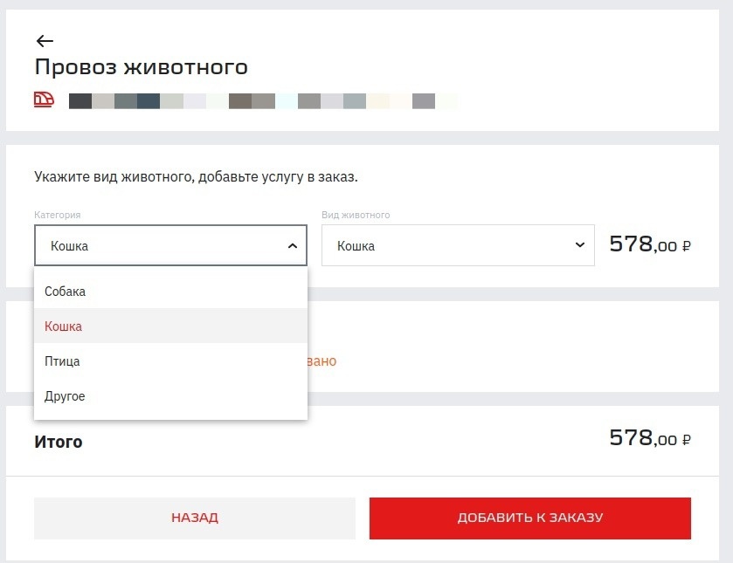Click the upper 578,00 ₽ price
The width and height of the screenshot is (733, 563).
click(648, 244)
